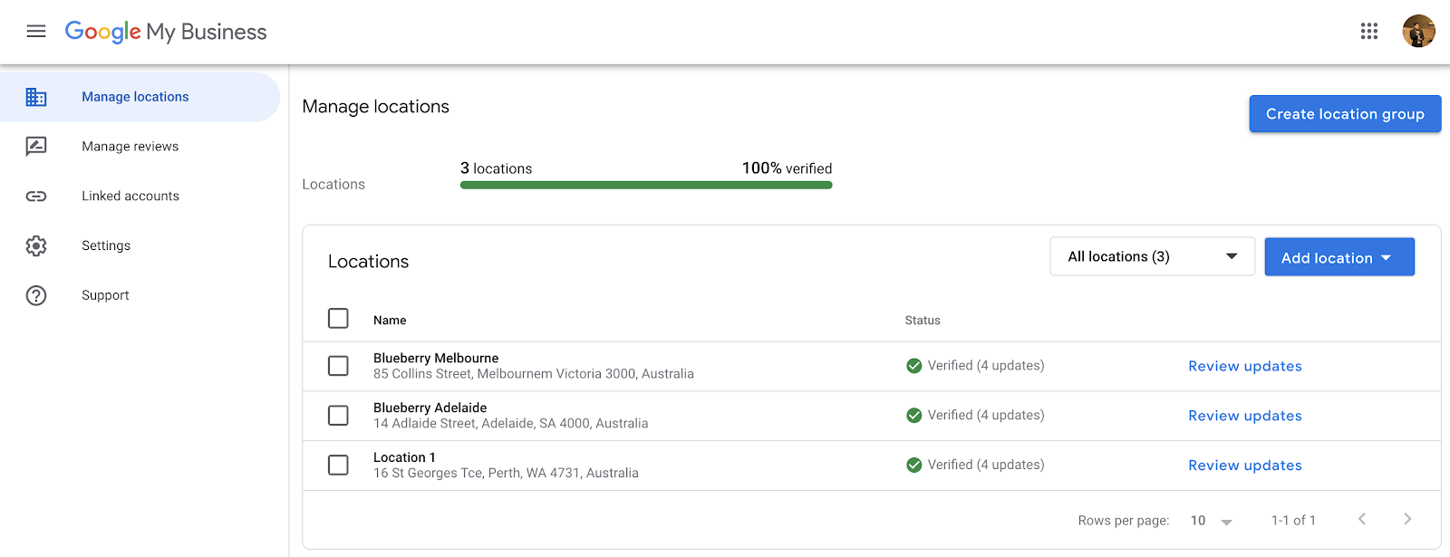Click the Settings gear icon
This screenshot has width=1450, height=557.
(x=36, y=245)
